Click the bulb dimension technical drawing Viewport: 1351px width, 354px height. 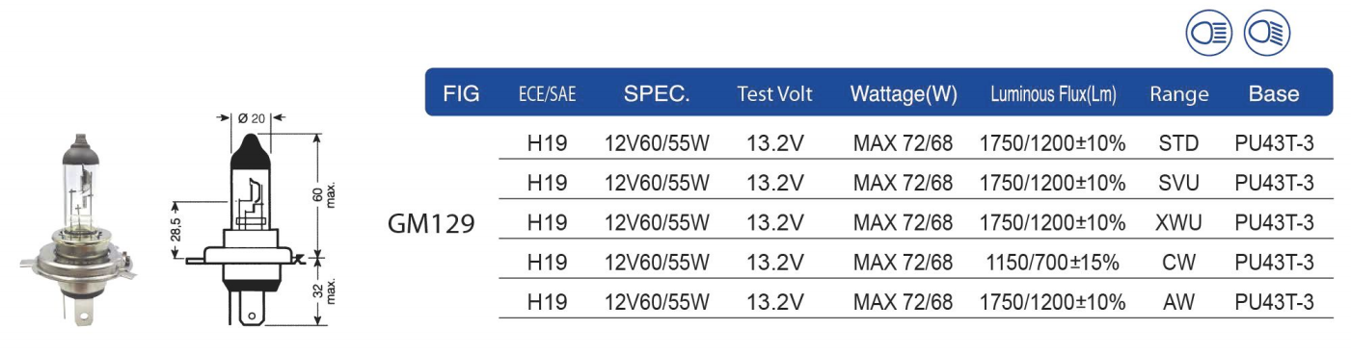tap(251, 216)
